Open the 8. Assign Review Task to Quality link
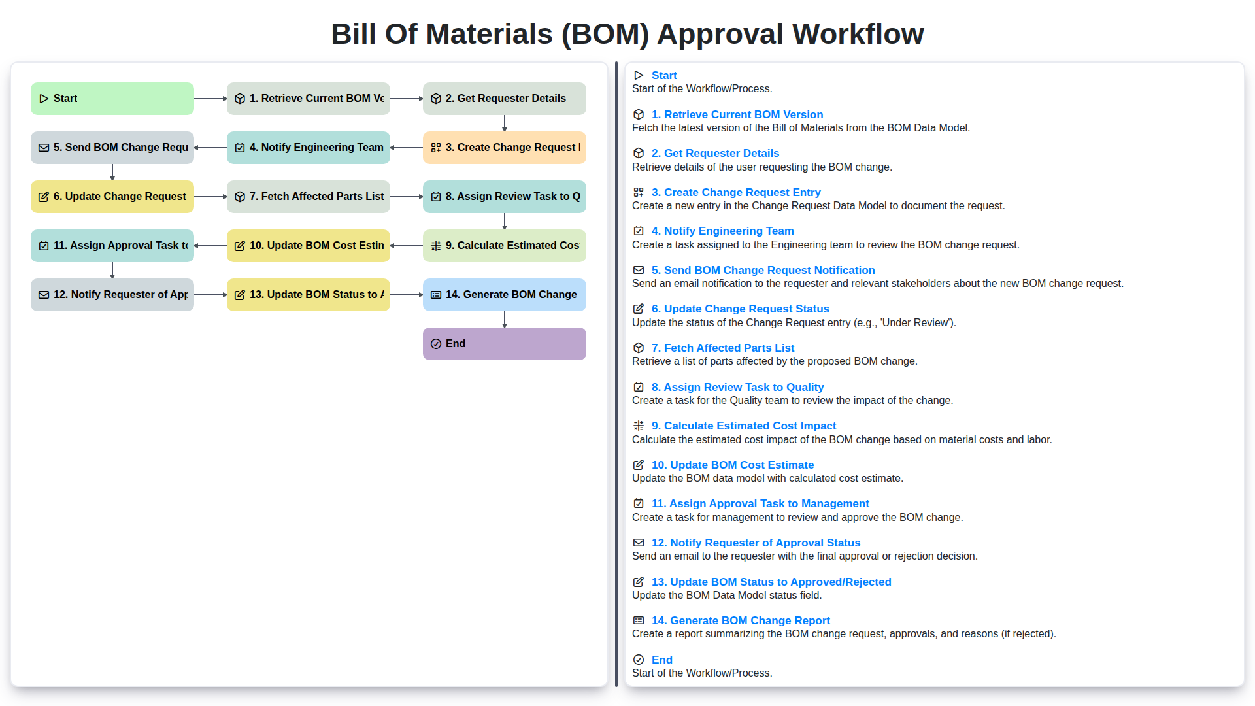Viewport: 1255px width, 706px height. coord(737,387)
